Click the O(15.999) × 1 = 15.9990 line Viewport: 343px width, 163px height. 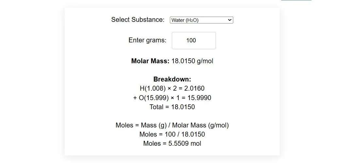click(x=172, y=98)
